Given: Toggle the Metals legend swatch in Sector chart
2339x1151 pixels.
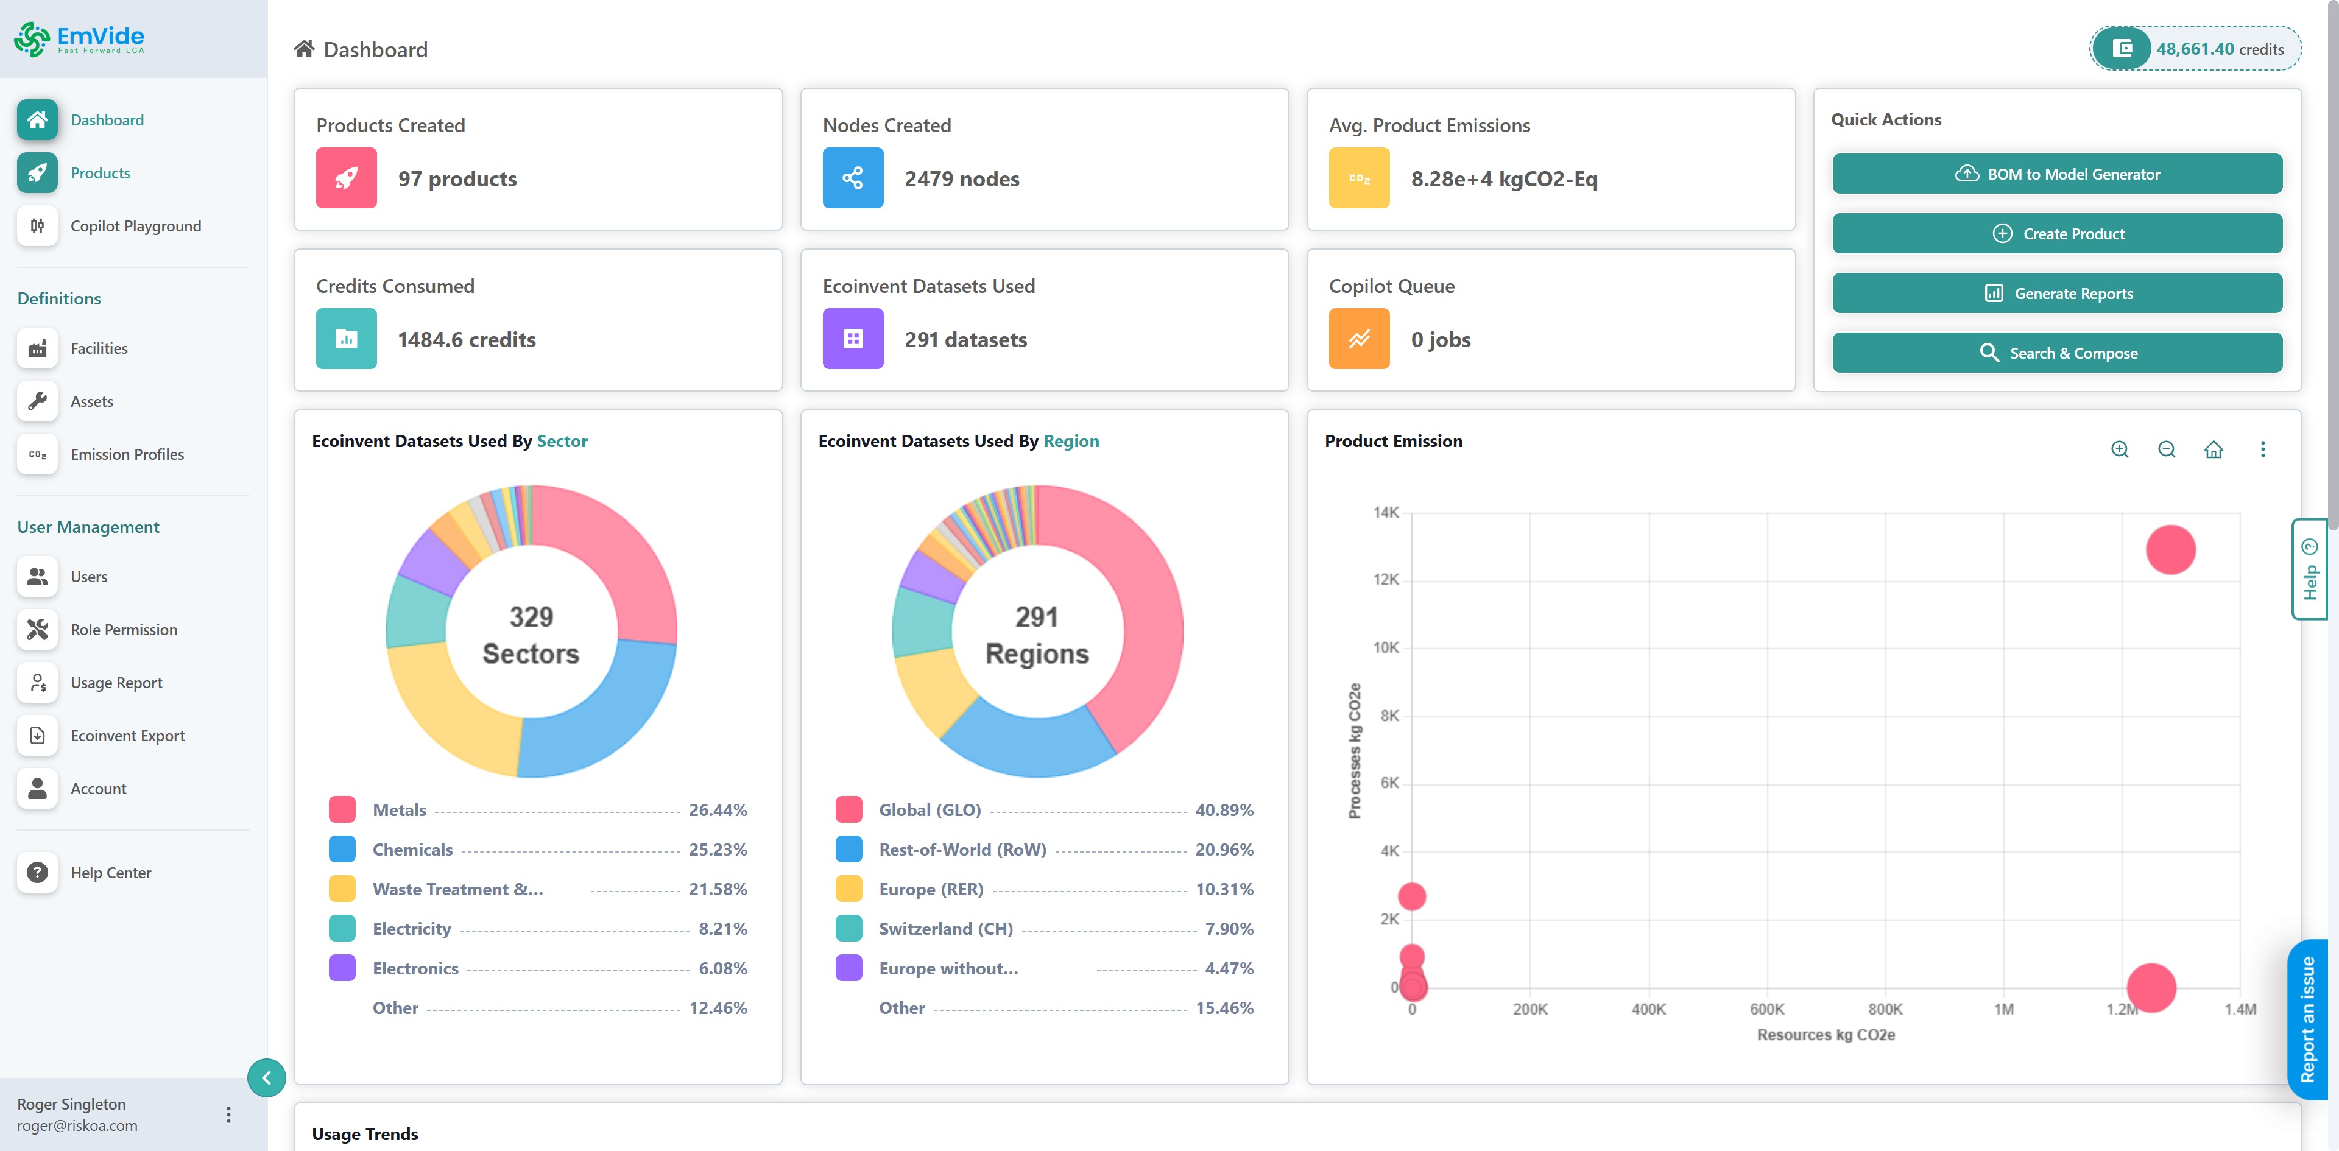Looking at the screenshot, I should pos(342,810).
